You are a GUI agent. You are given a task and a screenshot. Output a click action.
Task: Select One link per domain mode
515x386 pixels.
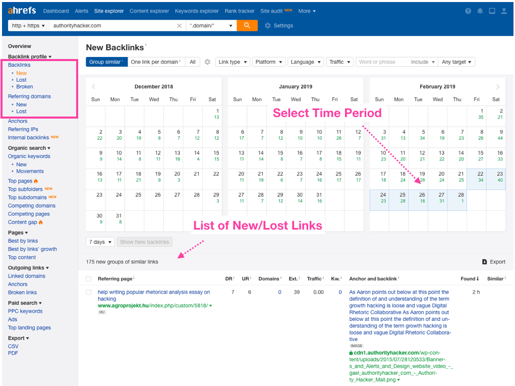(x=156, y=62)
